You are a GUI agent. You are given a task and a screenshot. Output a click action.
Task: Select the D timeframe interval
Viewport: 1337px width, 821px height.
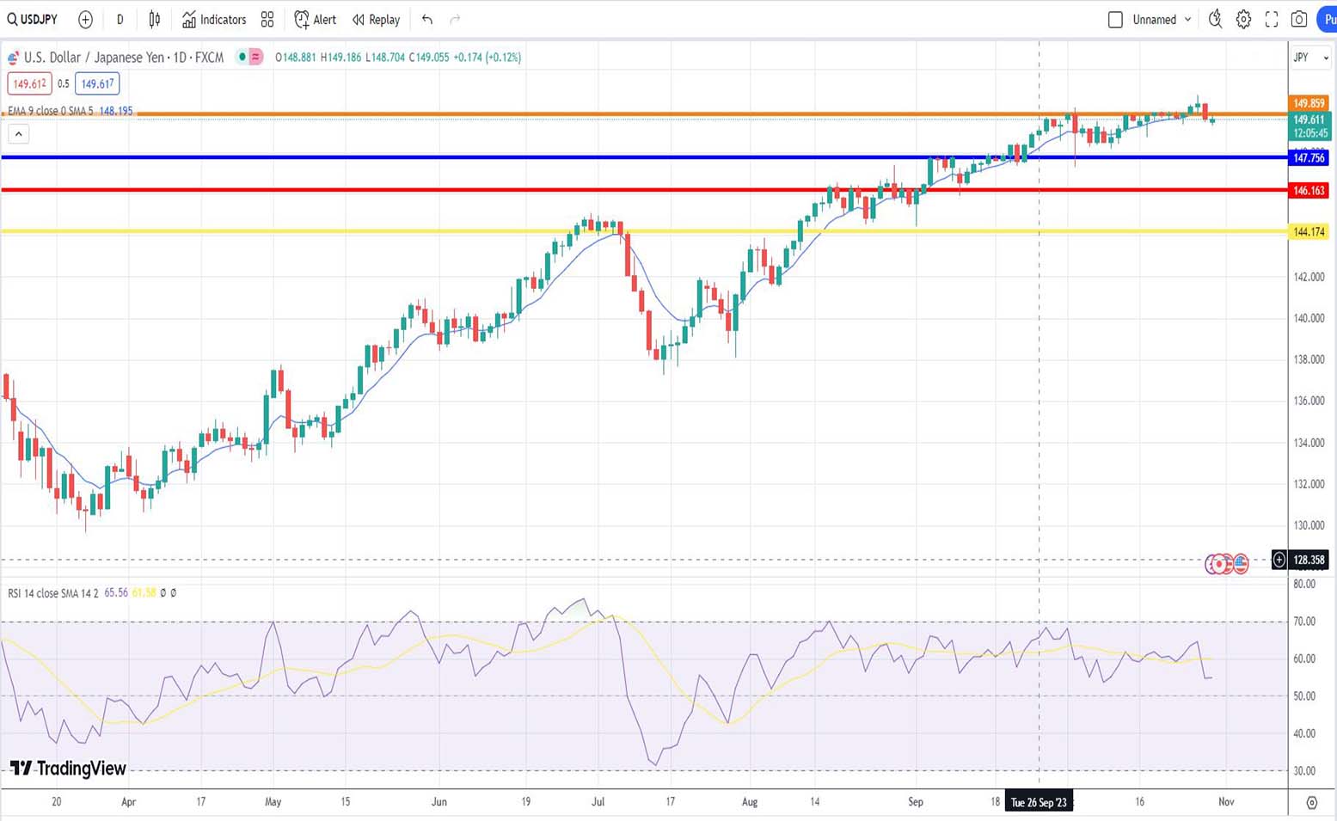point(120,20)
